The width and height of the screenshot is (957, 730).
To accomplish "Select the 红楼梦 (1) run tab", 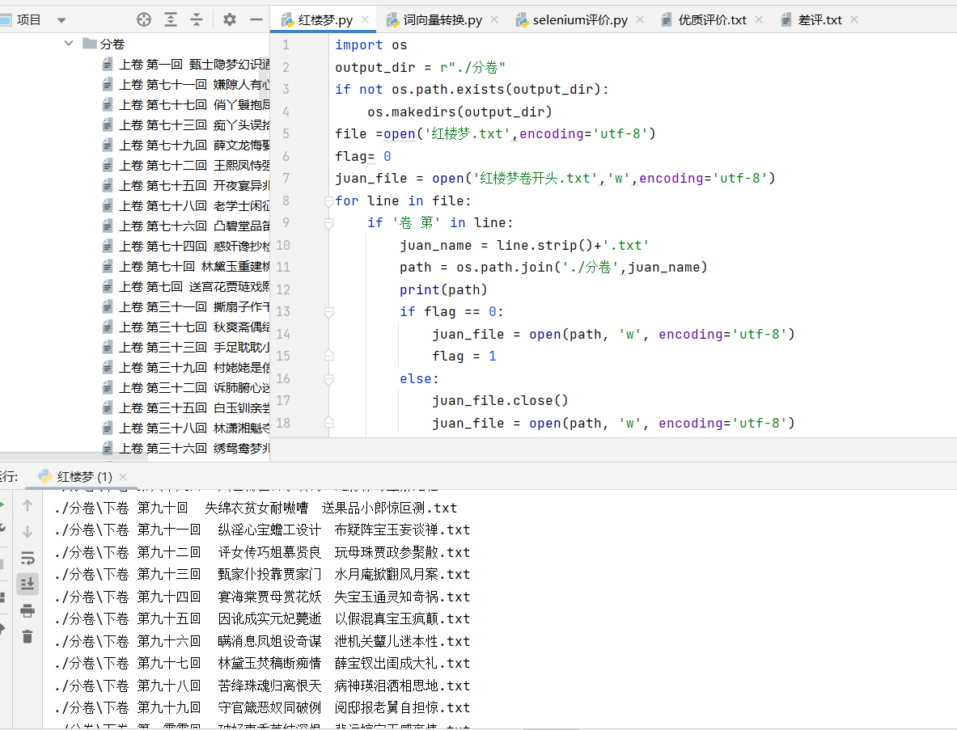I will (78, 477).
